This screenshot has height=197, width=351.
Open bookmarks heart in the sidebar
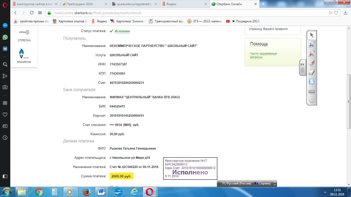pos(5,114)
